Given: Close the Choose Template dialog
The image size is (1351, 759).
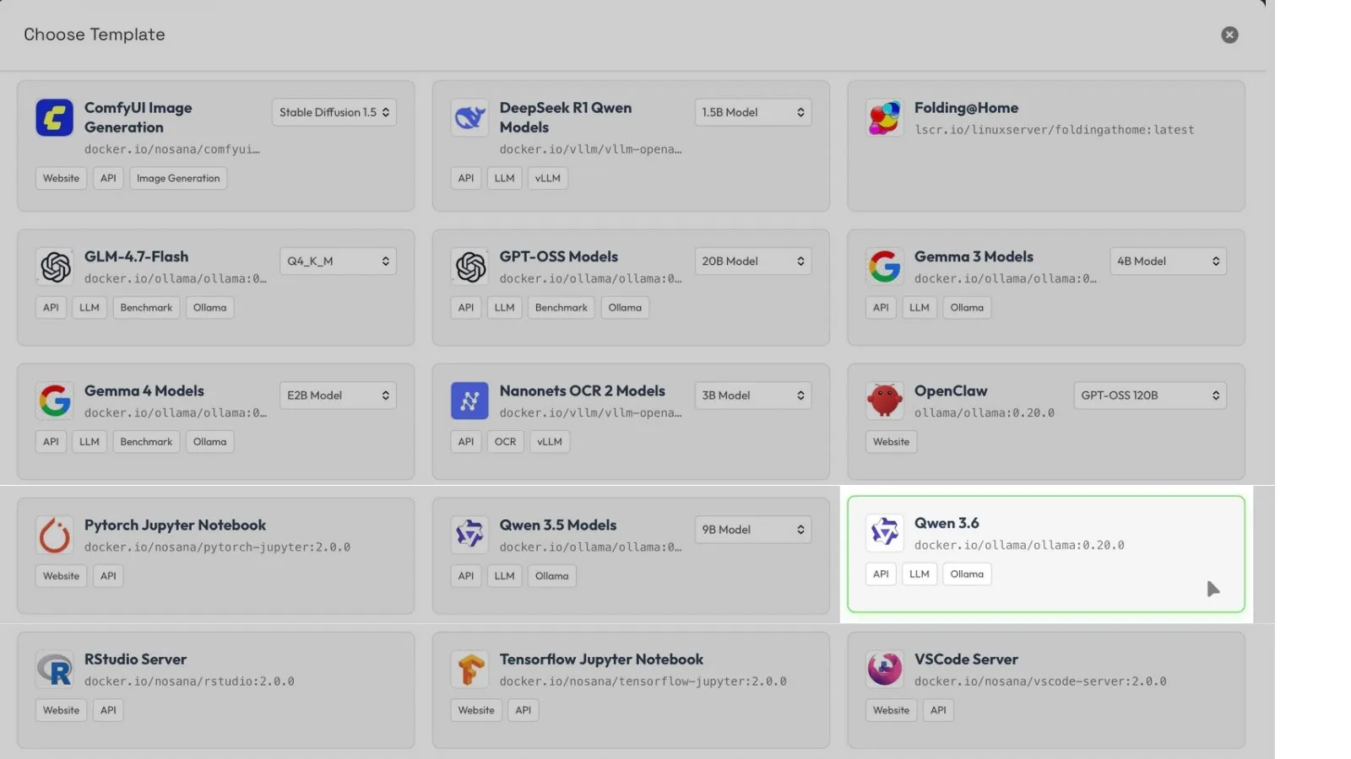Looking at the screenshot, I should [x=1229, y=35].
